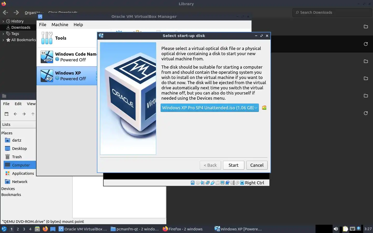Click the volume speaker icon in system tray
This screenshot has width=373, height=233.
coord(336,229)
